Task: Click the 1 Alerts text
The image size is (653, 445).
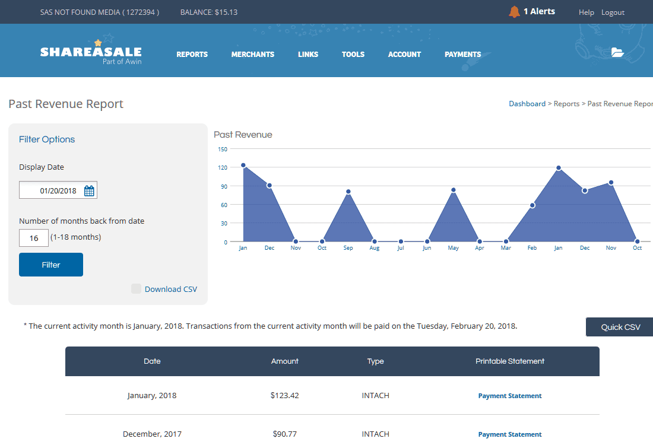Action: 539,12
